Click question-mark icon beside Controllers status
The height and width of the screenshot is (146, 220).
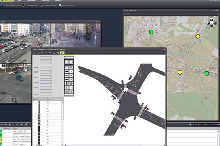(x=24, y=6)
